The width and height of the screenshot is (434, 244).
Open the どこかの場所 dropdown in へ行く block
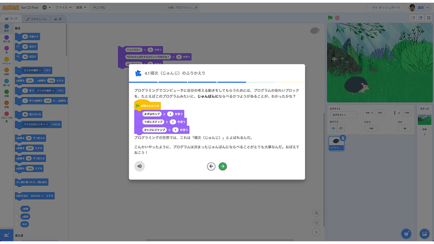32,70
